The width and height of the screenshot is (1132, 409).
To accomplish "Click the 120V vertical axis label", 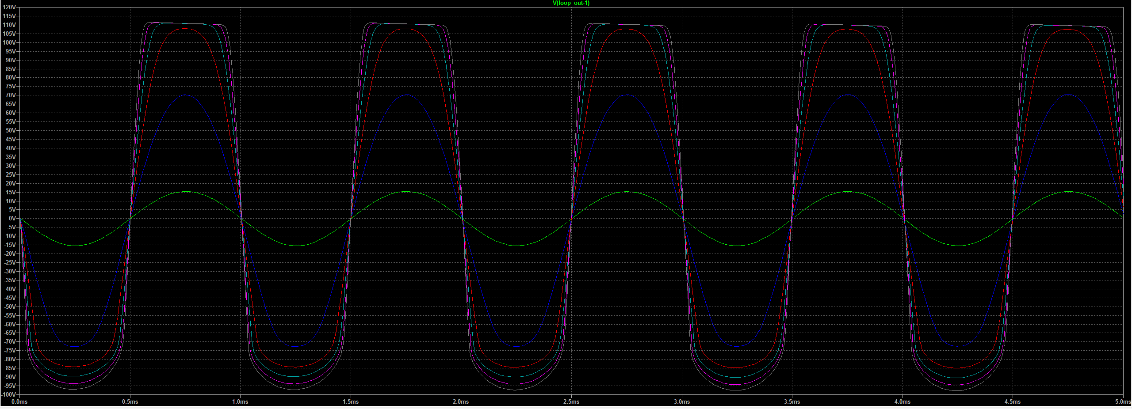I will tap(9, 8).
